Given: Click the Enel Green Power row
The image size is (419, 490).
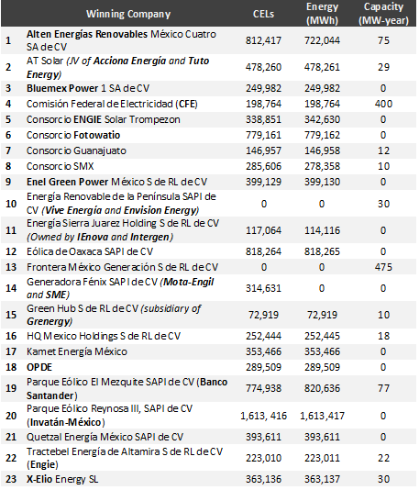Looking at the screenshot, I should 208,183.
